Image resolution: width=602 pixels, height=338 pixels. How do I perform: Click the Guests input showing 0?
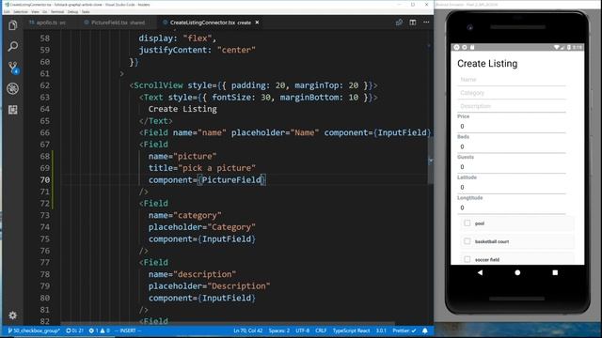tap(512, 167)
